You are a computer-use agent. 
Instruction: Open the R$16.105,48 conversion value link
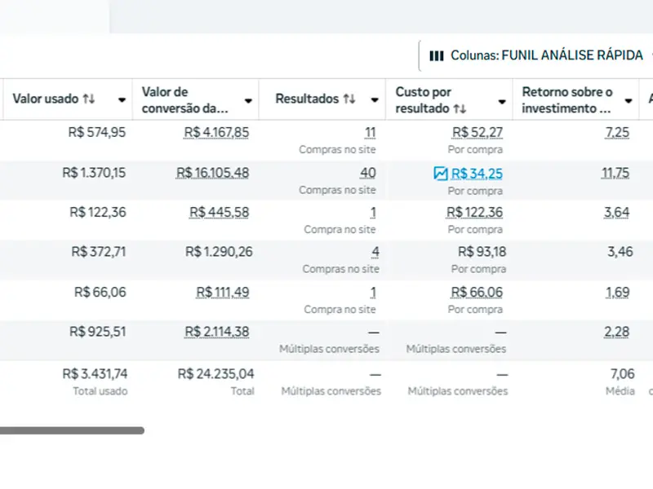click(212, 173)
